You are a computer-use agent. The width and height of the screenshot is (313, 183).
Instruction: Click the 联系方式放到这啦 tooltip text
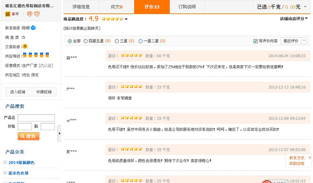pyautogui.click(x=297, y=160)
